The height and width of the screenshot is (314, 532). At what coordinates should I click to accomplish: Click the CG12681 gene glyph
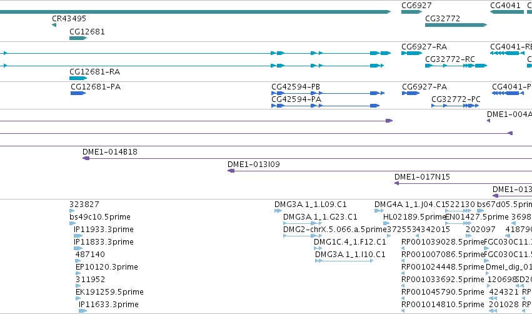click(x=78, y=38)
